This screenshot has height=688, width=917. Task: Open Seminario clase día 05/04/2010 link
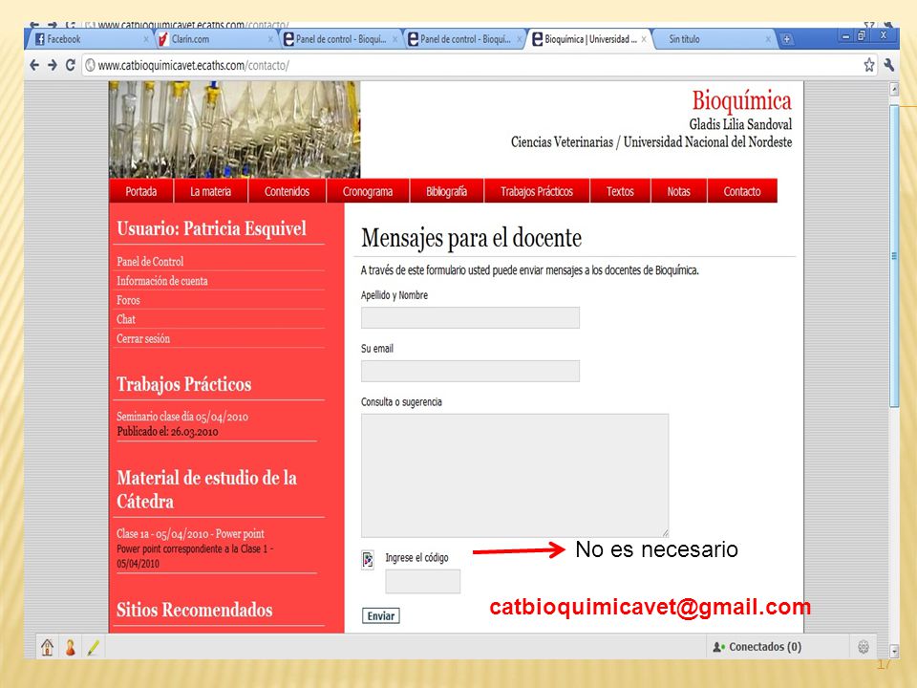[182, 417]
